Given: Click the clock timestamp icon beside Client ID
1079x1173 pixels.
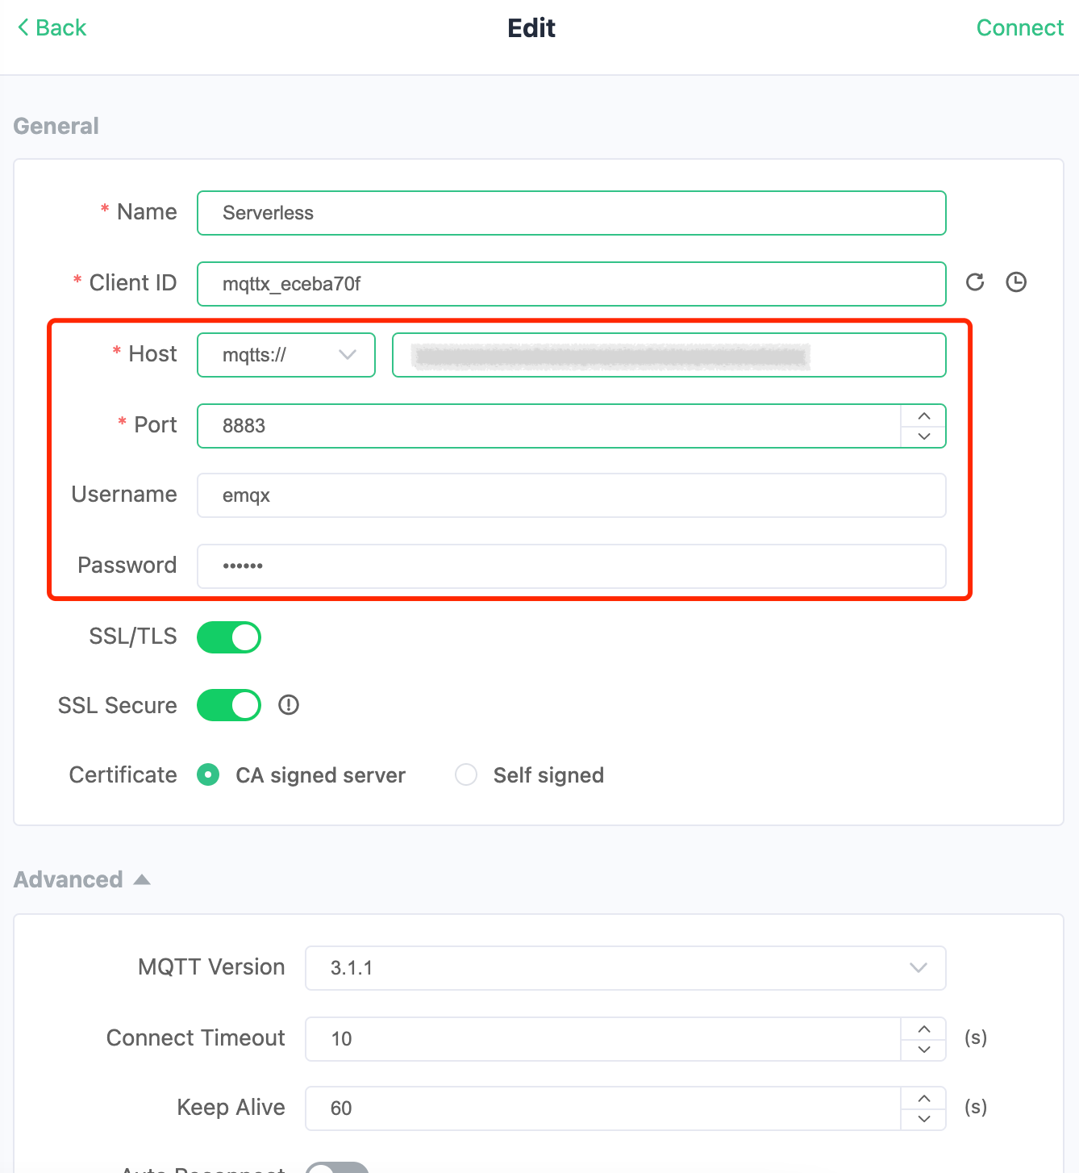Looking at the screenshot, I should pyautogui.click(x=1016, y=282).
